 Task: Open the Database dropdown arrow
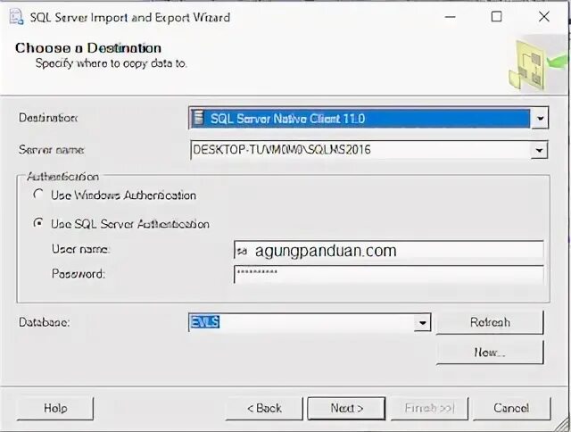[422, 322]
